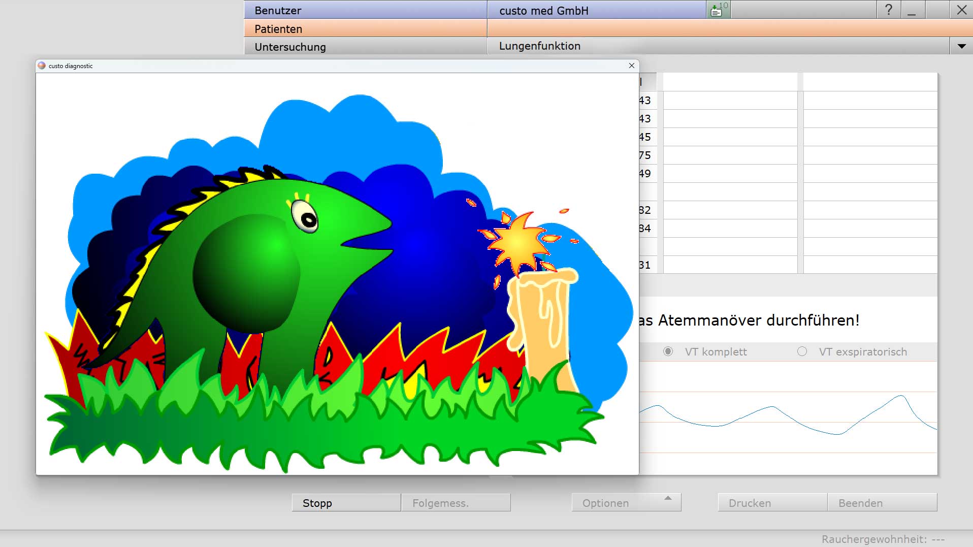
Task: Select the VT exspiratorisch radio button
Action: click(802, 351)
